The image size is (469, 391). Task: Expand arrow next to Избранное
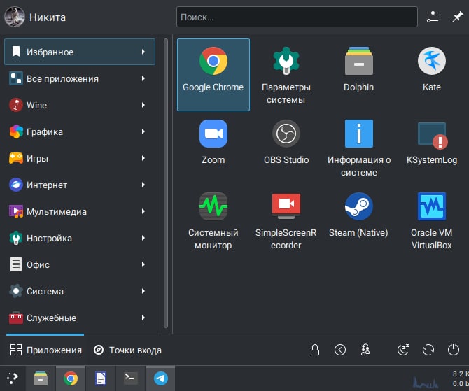click(143, 52)
